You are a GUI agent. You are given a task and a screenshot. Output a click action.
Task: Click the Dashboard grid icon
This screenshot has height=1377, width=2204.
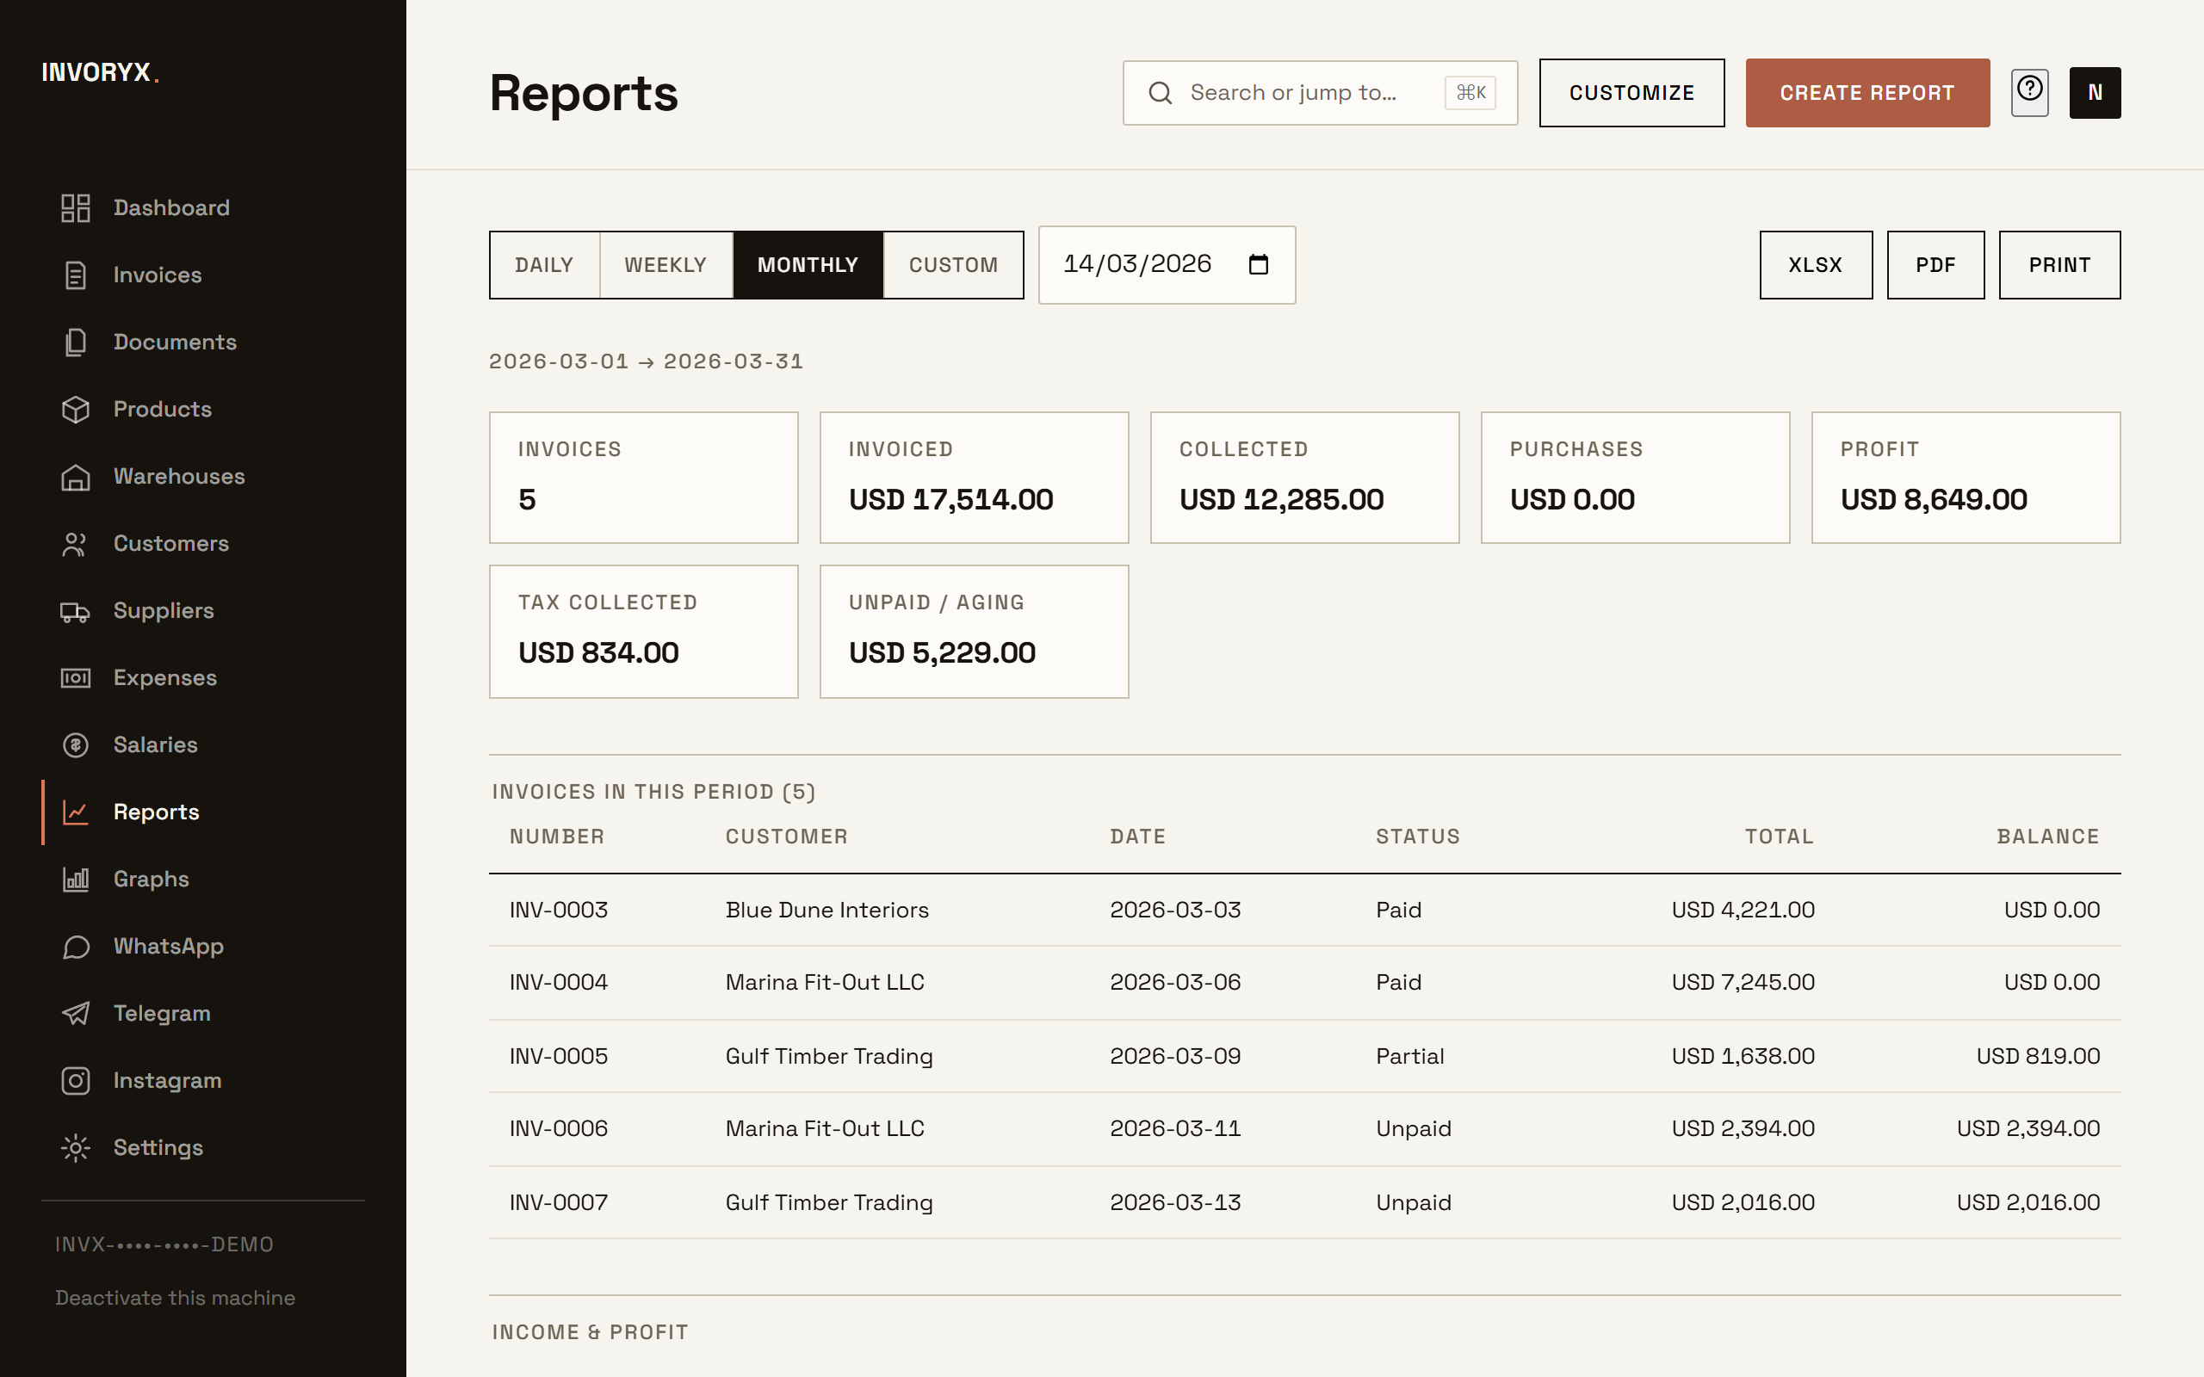(x=76, y=207)
